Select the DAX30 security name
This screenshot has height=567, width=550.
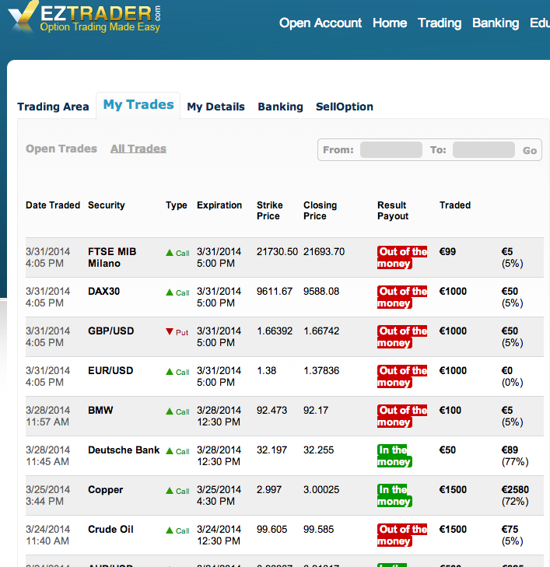pyautogui.click(x=103, y=292)
